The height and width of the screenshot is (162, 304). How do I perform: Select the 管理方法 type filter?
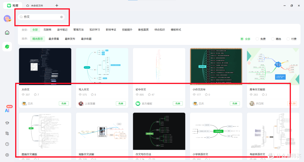click(79, 29)
